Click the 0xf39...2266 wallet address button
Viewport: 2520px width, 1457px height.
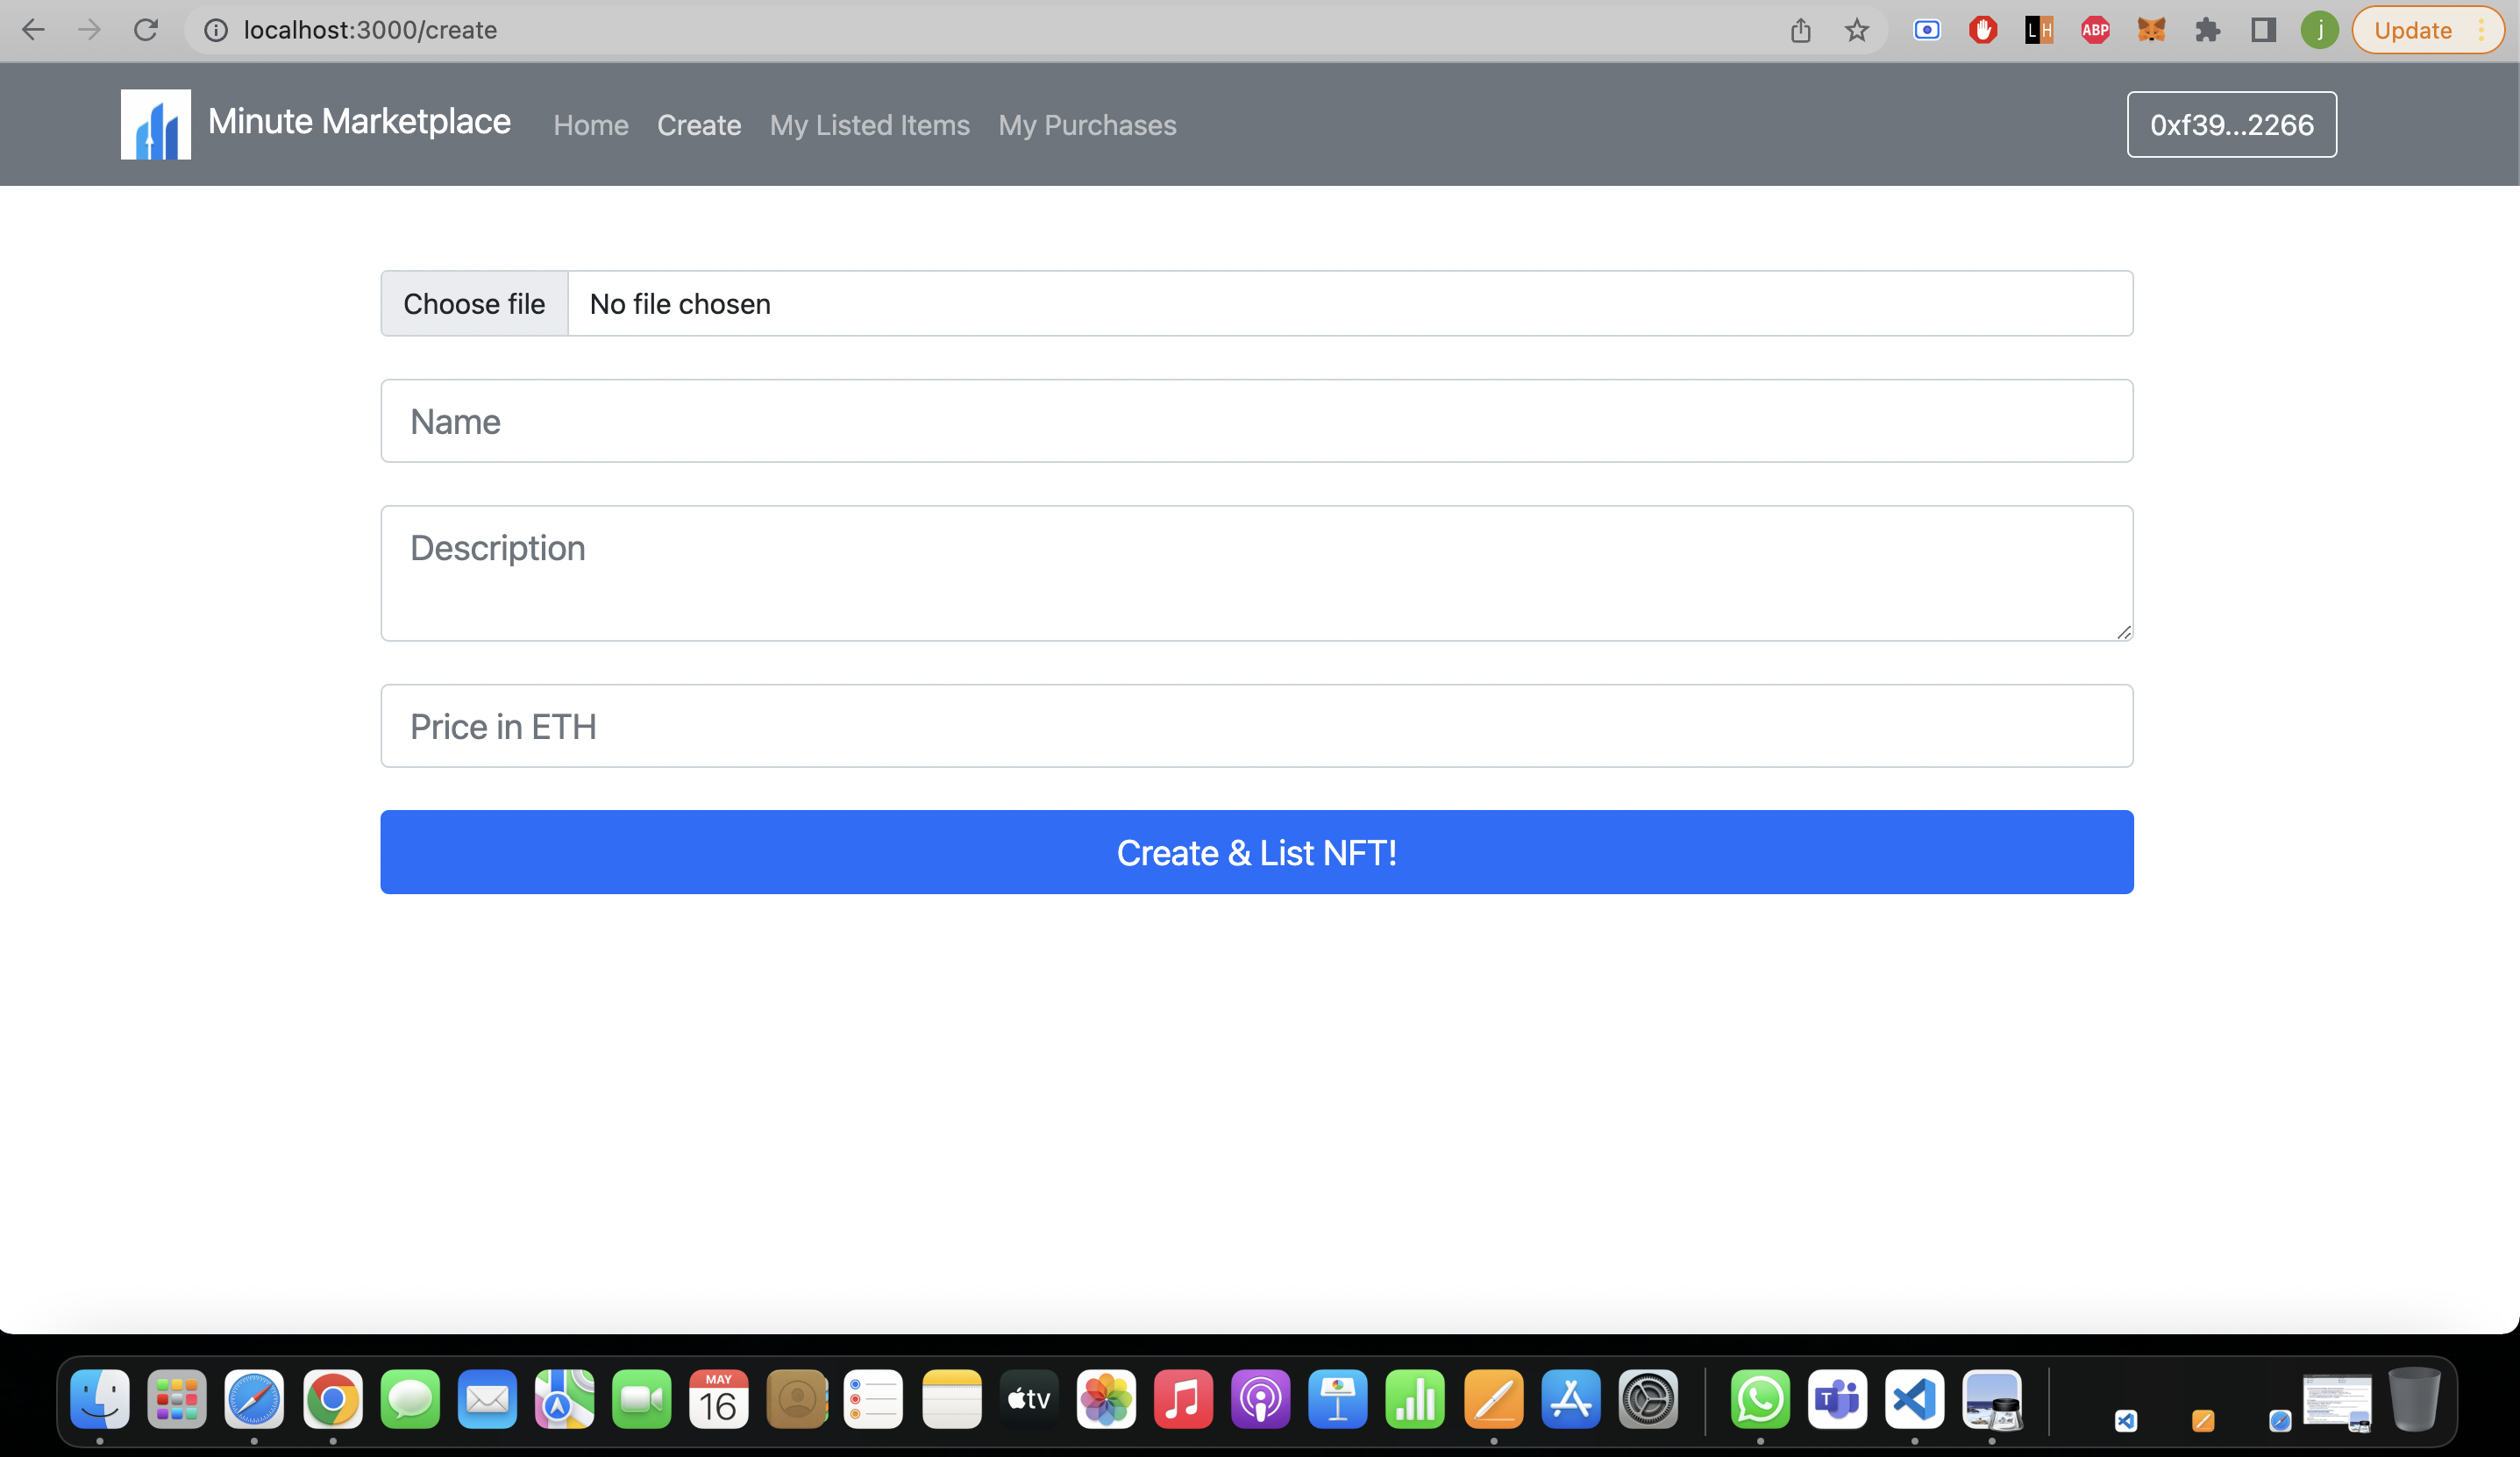pyautogui.click(x=2231, y=125)
